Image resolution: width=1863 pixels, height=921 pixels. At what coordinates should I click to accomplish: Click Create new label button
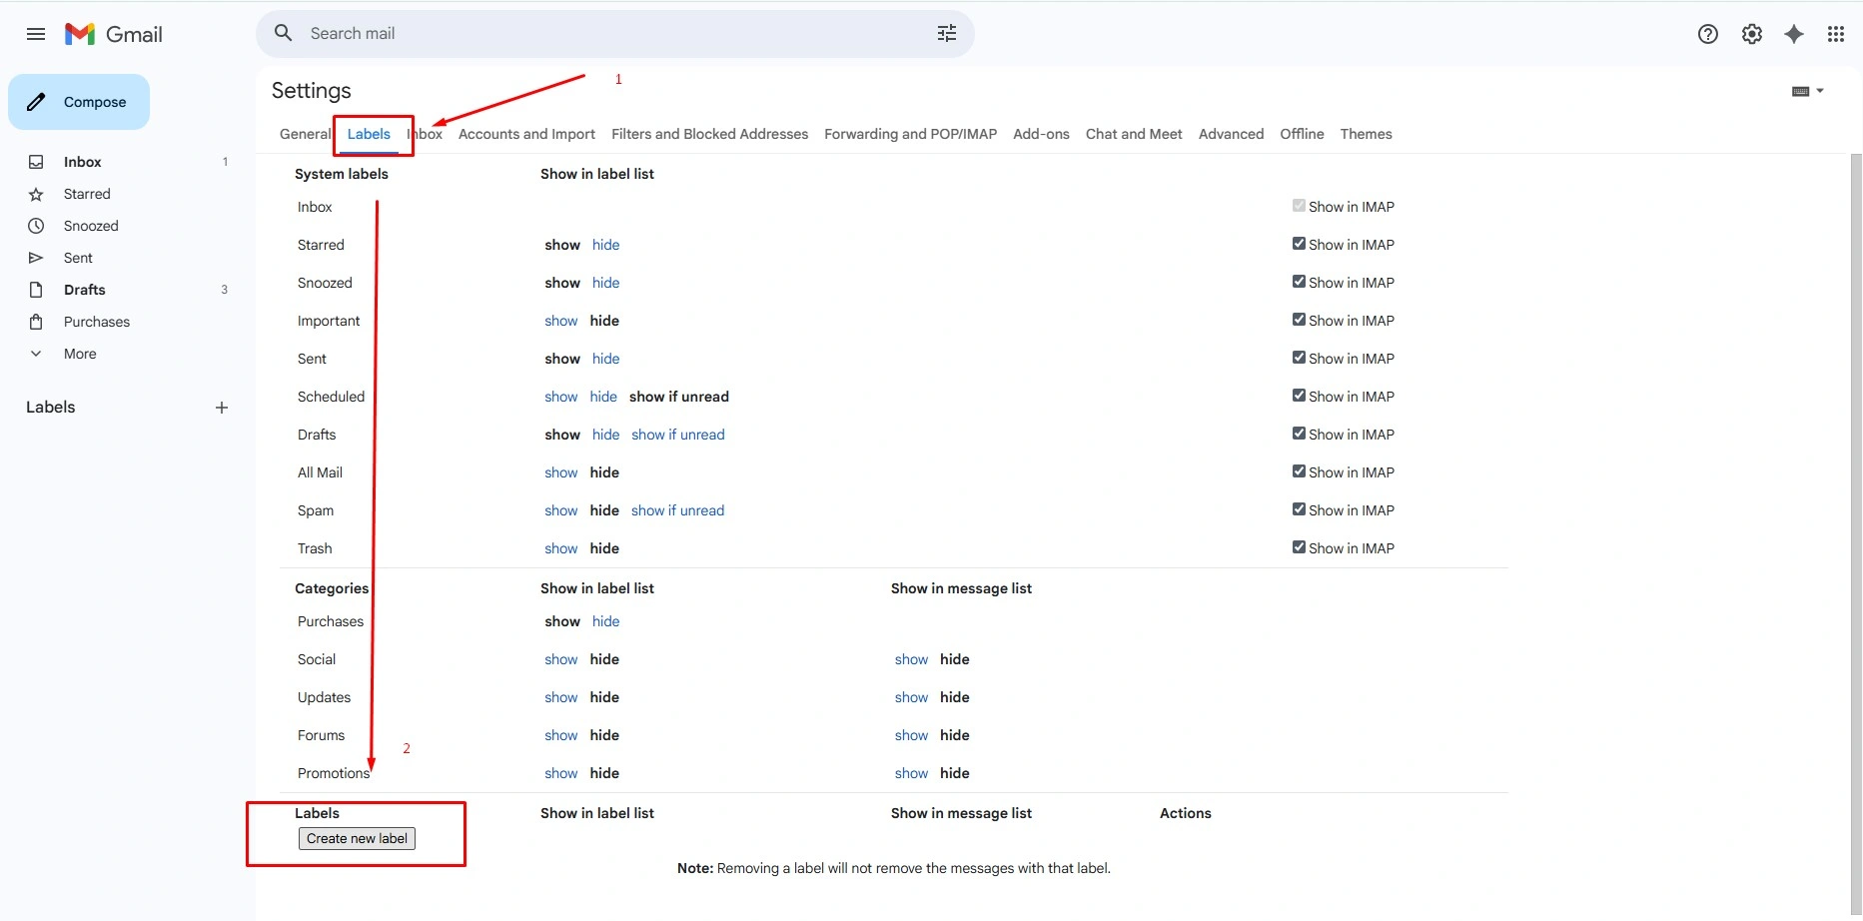click(x=357, y=839)
